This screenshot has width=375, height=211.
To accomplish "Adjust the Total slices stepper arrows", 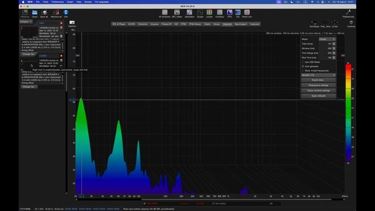I will 334,44.
